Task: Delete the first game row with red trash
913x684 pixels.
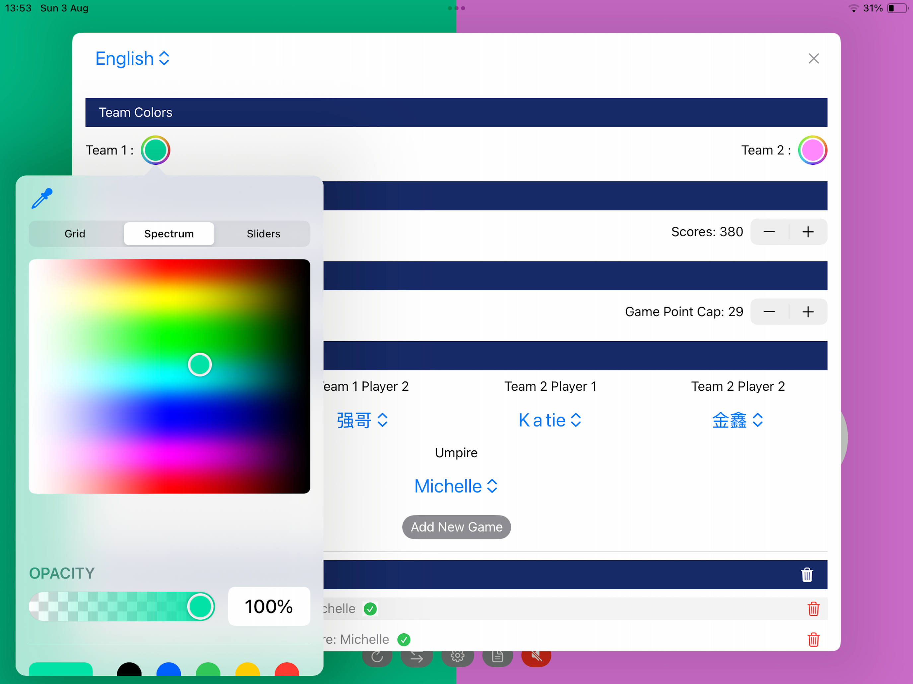Action: pyautogui.click(x=813, y=609)
